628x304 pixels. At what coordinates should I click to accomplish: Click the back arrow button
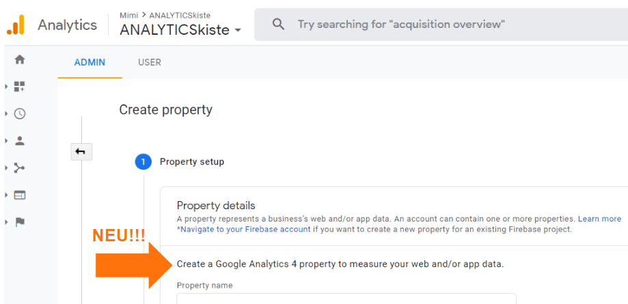click(81, 151)
